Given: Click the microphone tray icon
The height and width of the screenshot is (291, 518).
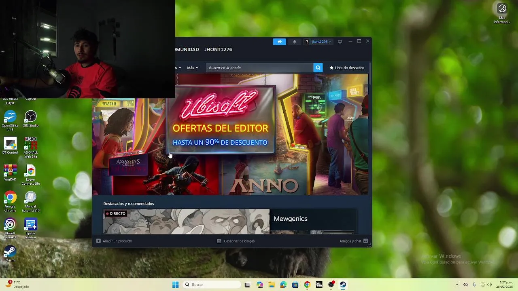Looking at the screenshot, I should [474, 285].
